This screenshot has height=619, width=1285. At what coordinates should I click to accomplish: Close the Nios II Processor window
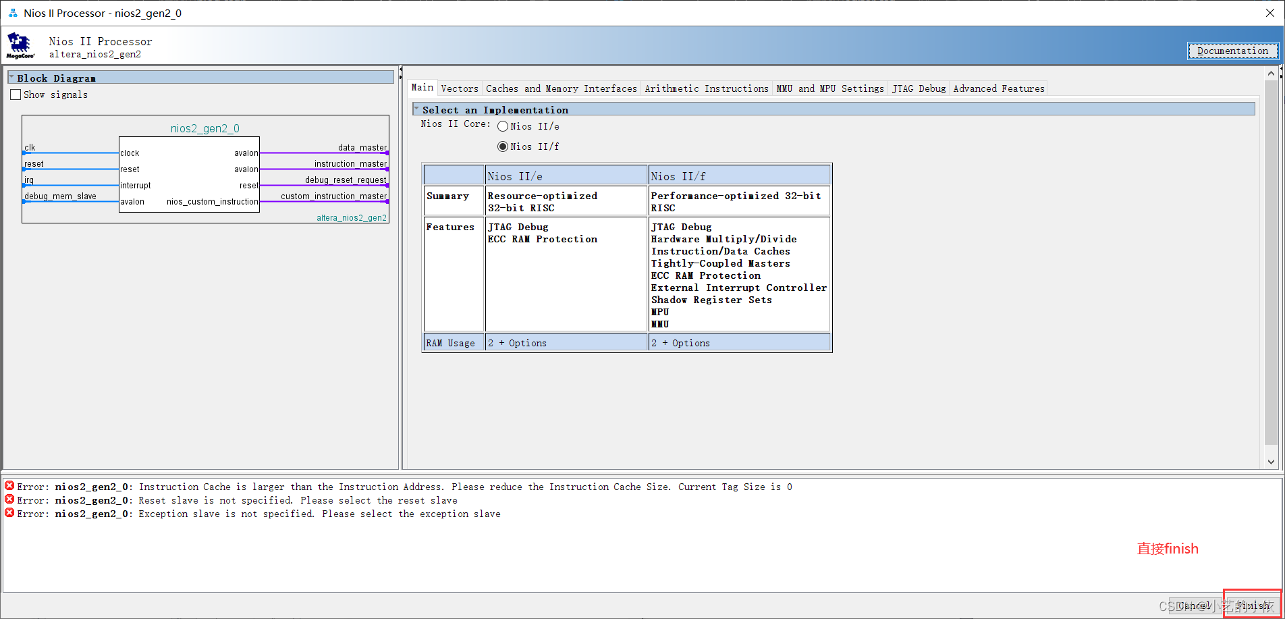(1269, 13)
